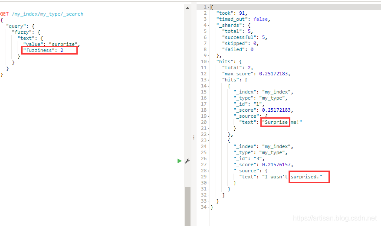Click "_index": "my_index" on line 15
381x226 pixels.
pyautogui.click(x=263, y=92)
